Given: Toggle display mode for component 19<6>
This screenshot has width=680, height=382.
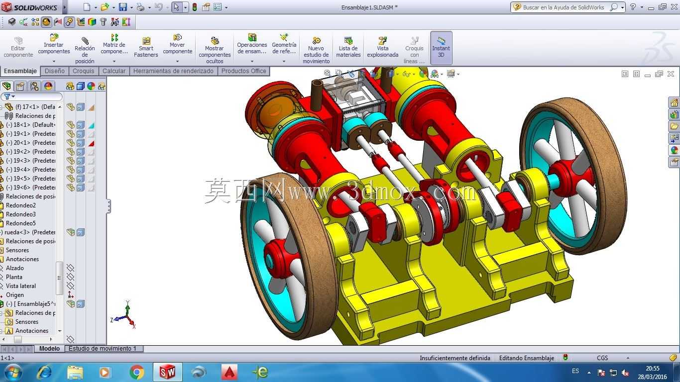Looking at the screenshot, I should pos(81,188).
